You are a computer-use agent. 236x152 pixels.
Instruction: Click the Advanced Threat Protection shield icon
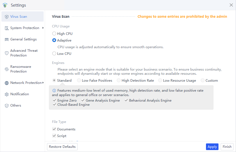click(7, 53)
